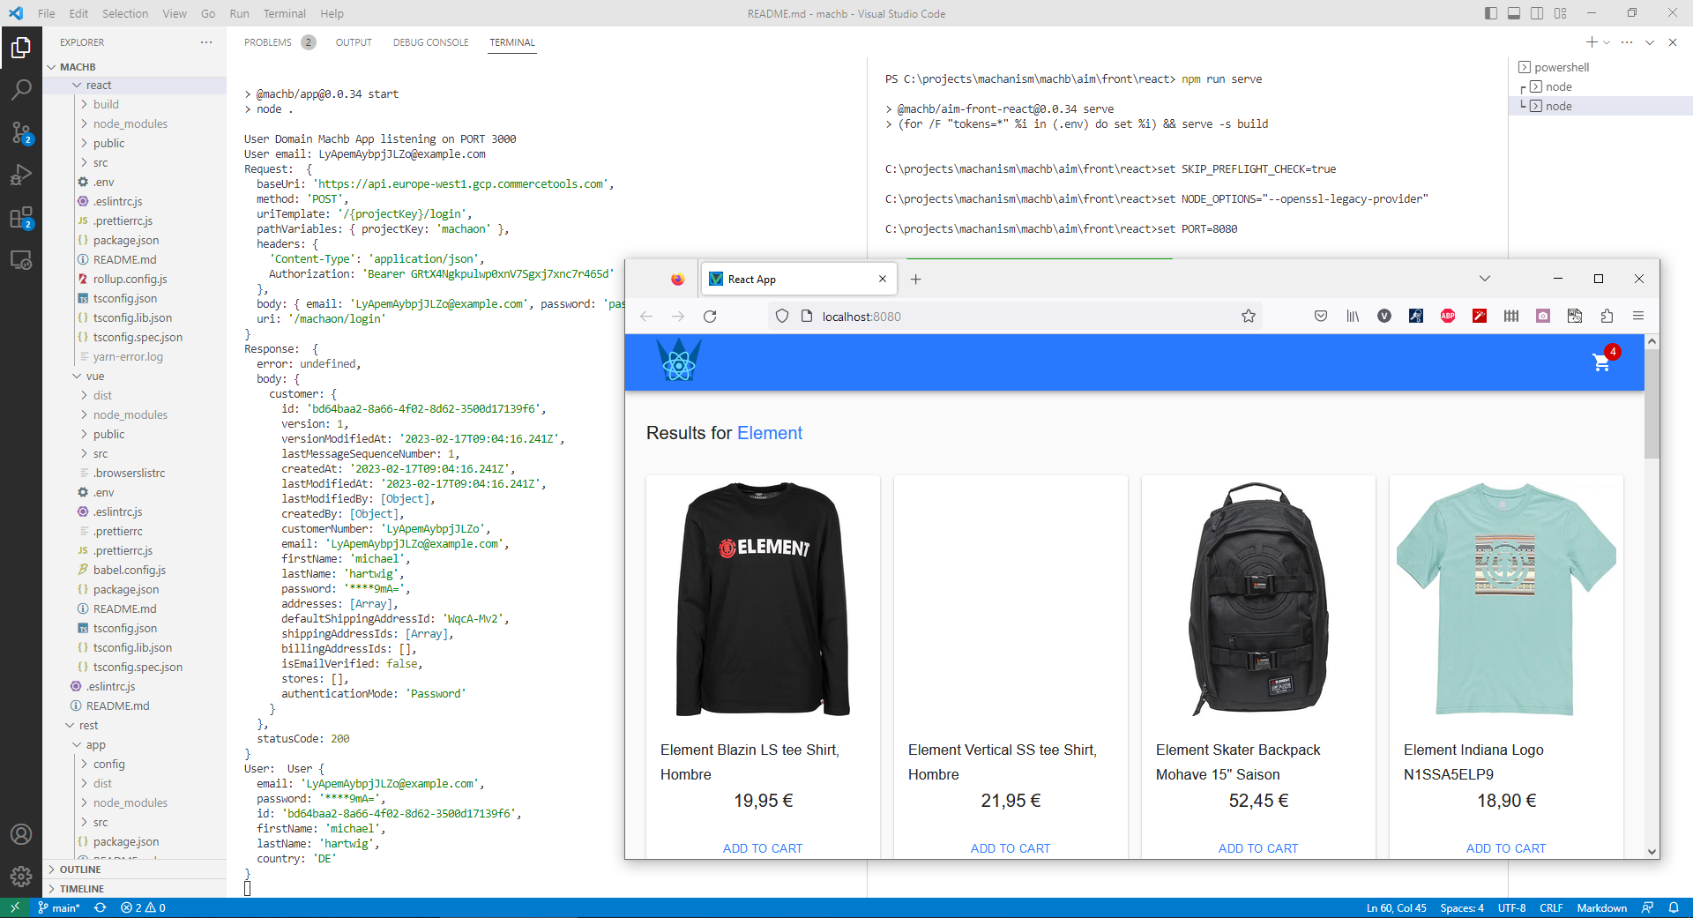Switch to the OUTPUT tab
Screen dimensions: 1693x918
tap(354, 42)
